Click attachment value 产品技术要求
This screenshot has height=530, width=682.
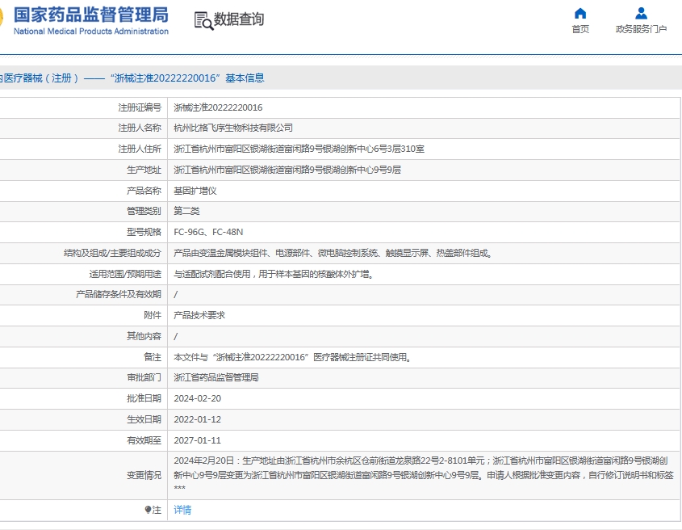point(199,315)
